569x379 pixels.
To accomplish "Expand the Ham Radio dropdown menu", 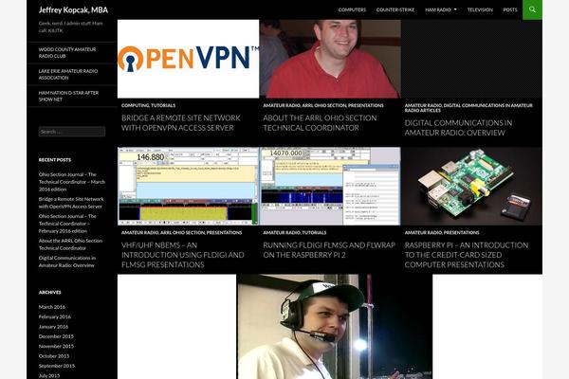I will (440, 9).
